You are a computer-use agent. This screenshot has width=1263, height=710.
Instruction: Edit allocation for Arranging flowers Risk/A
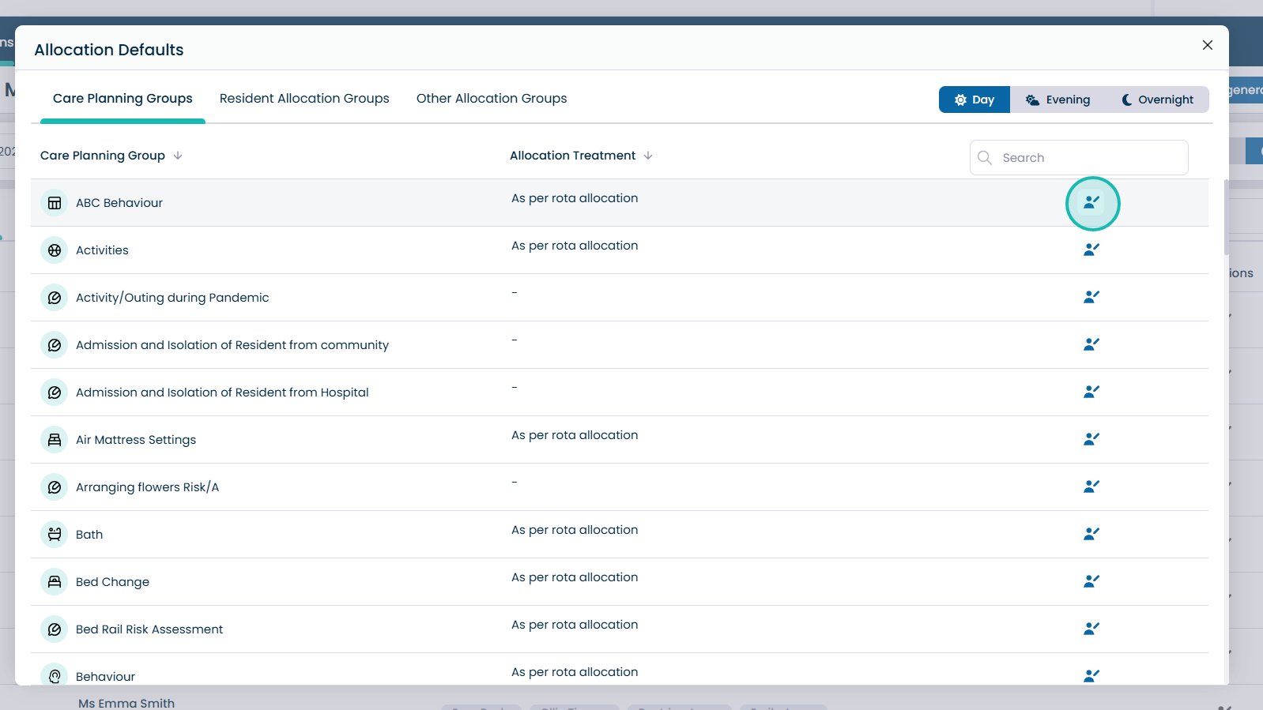click(1091, 486)
